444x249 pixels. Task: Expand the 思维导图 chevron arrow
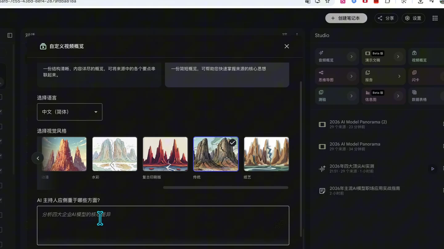pos(351,76)
